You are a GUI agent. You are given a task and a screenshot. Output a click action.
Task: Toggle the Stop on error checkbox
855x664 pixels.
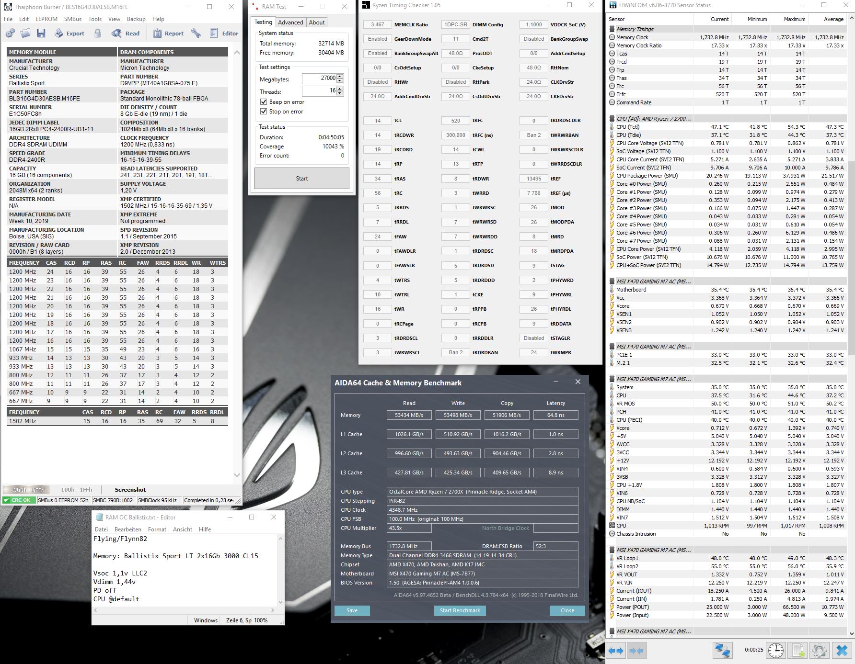click(x=264, y=112)
